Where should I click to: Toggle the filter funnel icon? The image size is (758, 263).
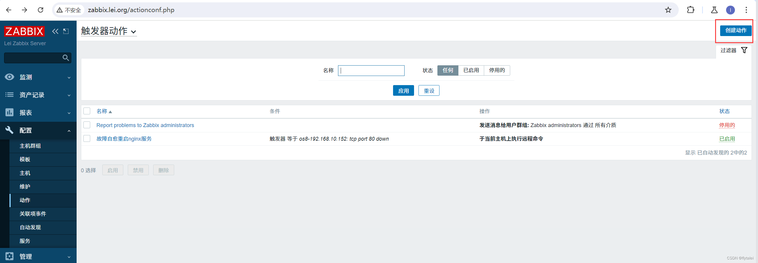[744, 50]
